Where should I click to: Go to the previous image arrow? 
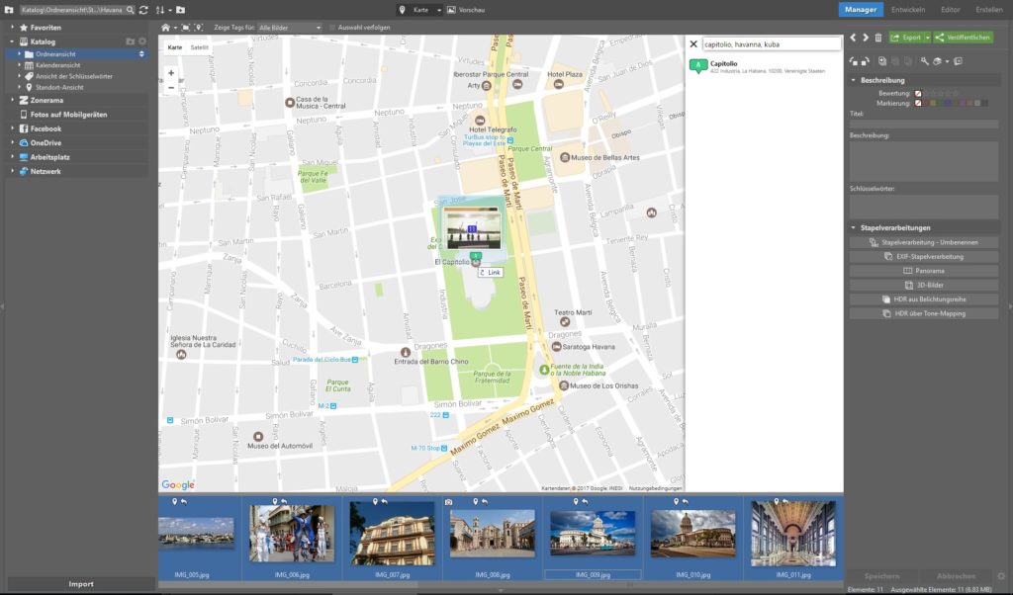click(x=853, y=38)
